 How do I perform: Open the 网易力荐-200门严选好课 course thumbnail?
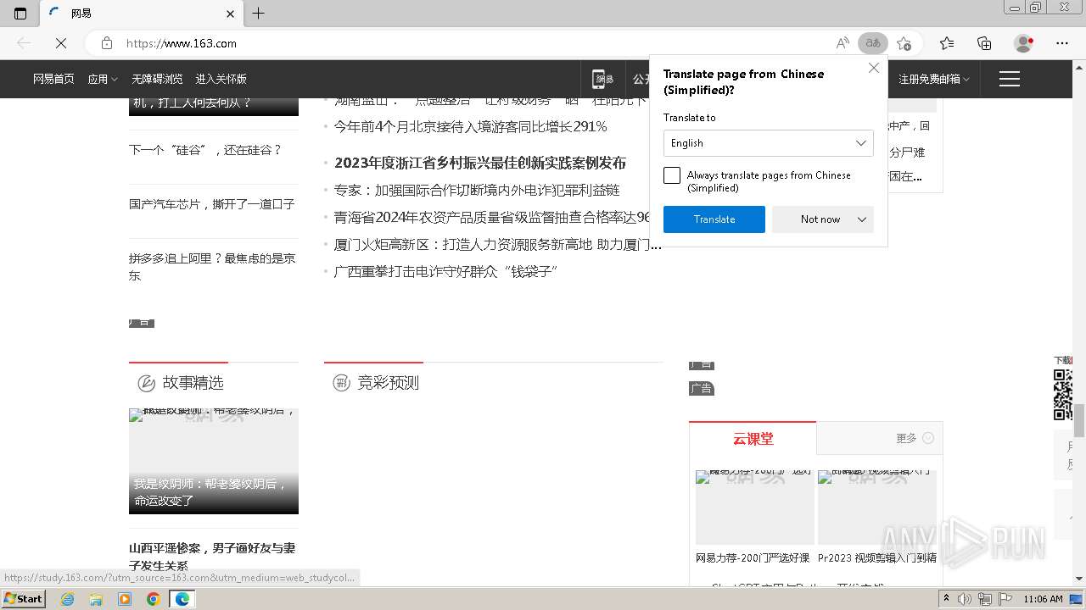point(755,507)
